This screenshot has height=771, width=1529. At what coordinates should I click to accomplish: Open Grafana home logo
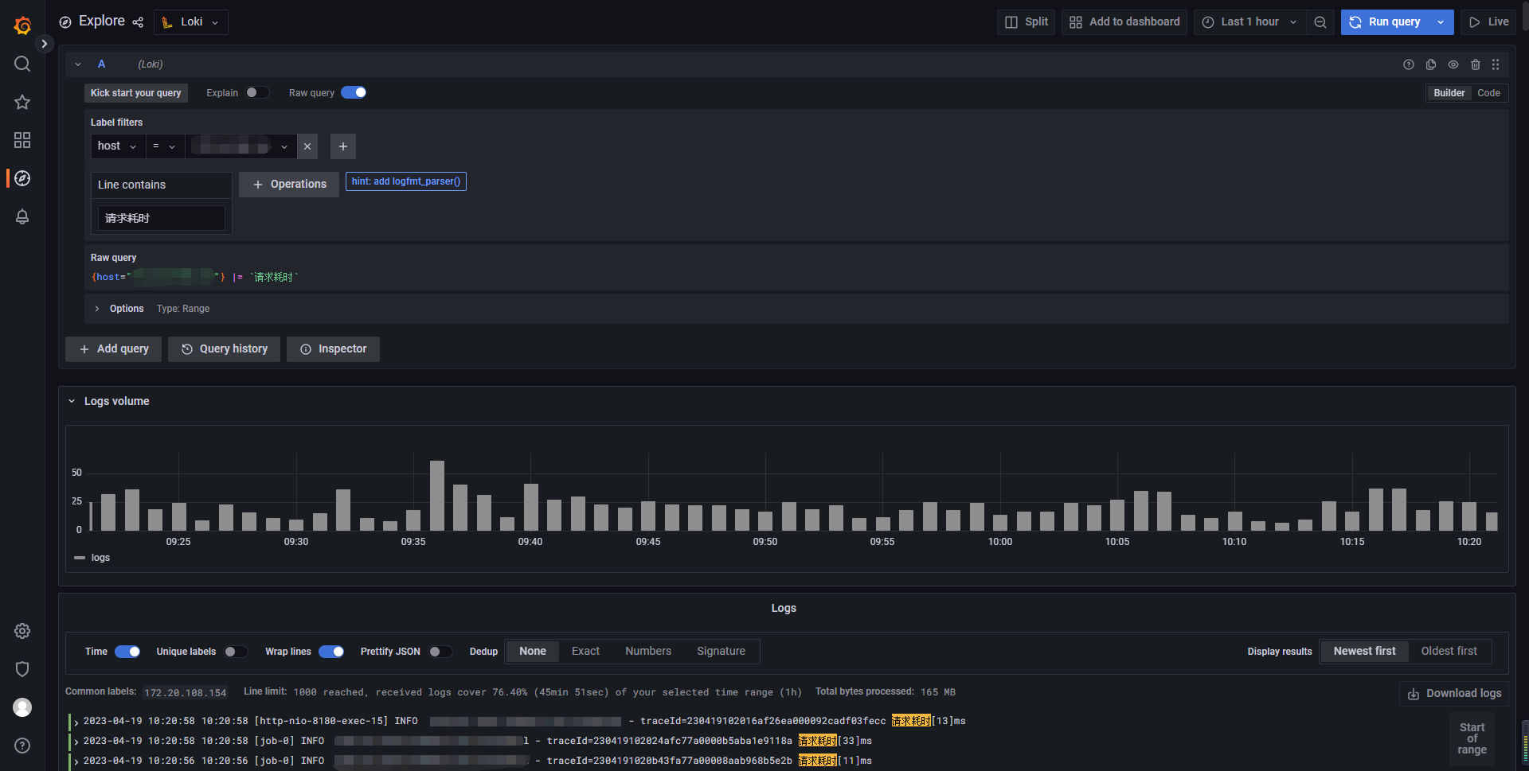[22, 25]
